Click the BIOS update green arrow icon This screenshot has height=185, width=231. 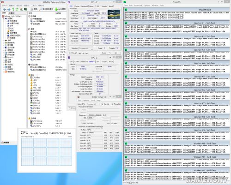point(56,9)
